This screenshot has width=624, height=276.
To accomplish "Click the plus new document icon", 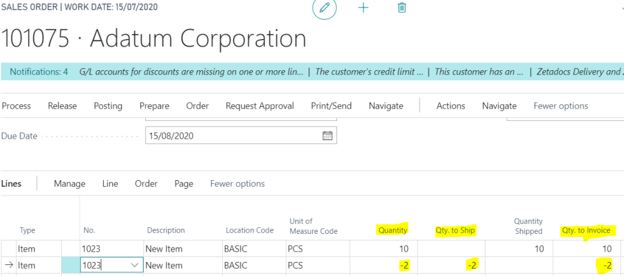I will coord(363,8).
